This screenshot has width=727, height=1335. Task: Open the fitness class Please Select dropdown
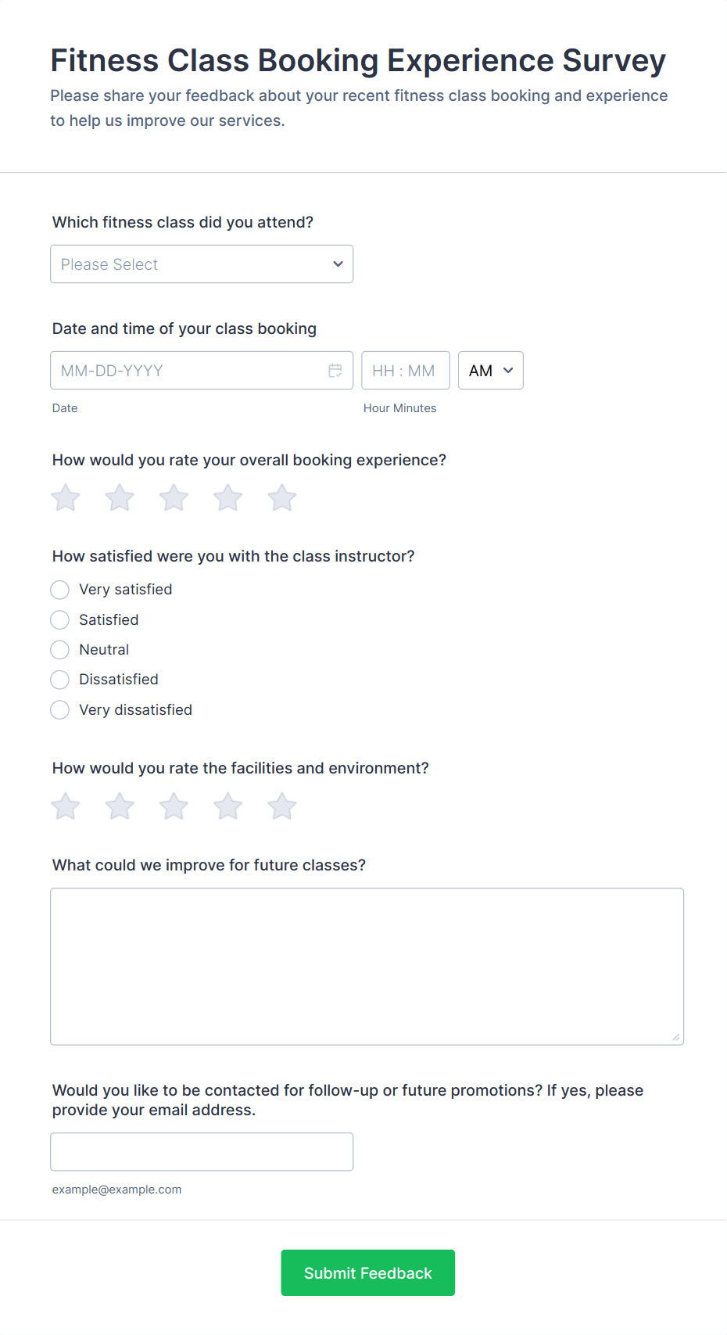(202, 264)
